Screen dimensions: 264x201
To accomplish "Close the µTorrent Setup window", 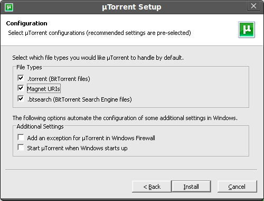I will [253, 6].
